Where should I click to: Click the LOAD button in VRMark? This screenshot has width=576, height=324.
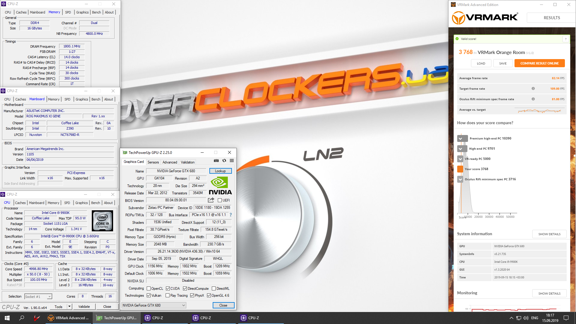tap(481, 63)
